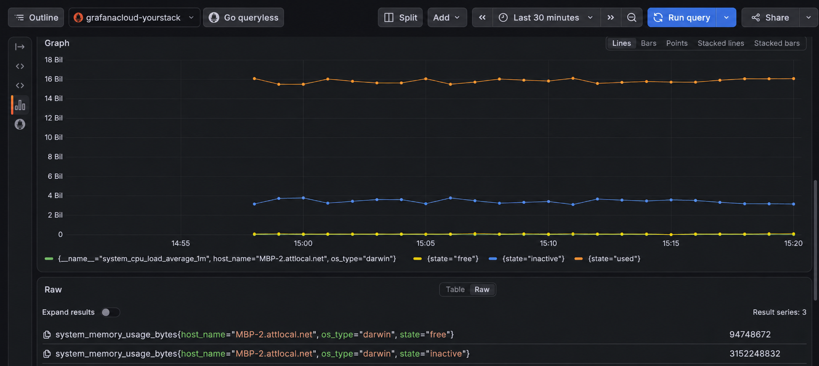Click the Result series: 3 label
This screenshot has height=366, width=819.
tap(779, 312)
